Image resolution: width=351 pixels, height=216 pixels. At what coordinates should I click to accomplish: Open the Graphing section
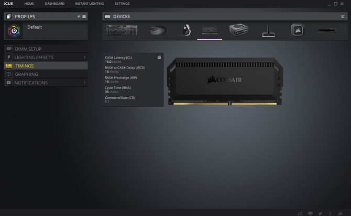click(46, 74)
